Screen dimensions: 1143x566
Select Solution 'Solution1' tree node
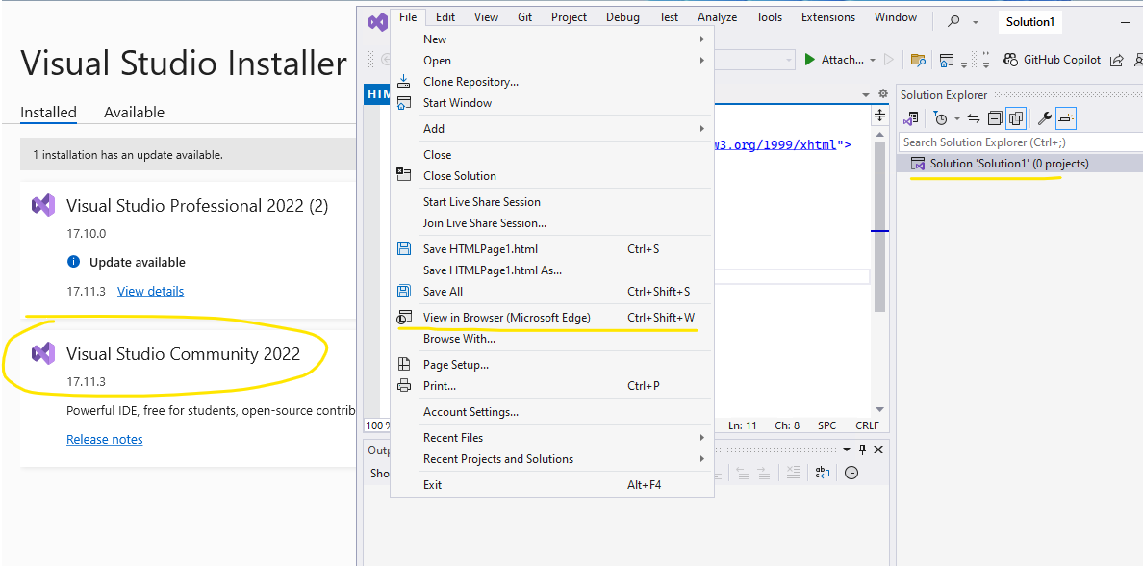[1009, 164]
